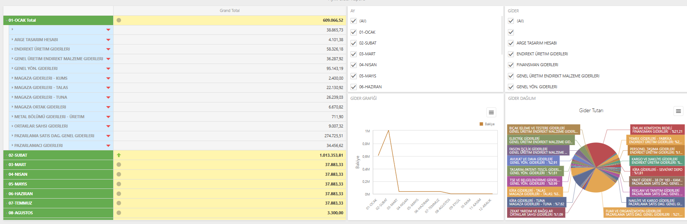Click the green up arrow on the 02-SUBAT row
The height and width of the screenshot is (224, 687).
click(119, 155)
